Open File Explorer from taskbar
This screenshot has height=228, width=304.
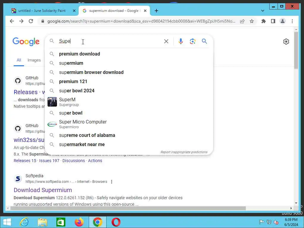click(42, 222)
